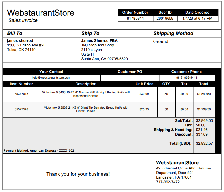Click Lancaster, PA 17601 line
The height and width of the screenshot is (192, 224).
[174, 177]
